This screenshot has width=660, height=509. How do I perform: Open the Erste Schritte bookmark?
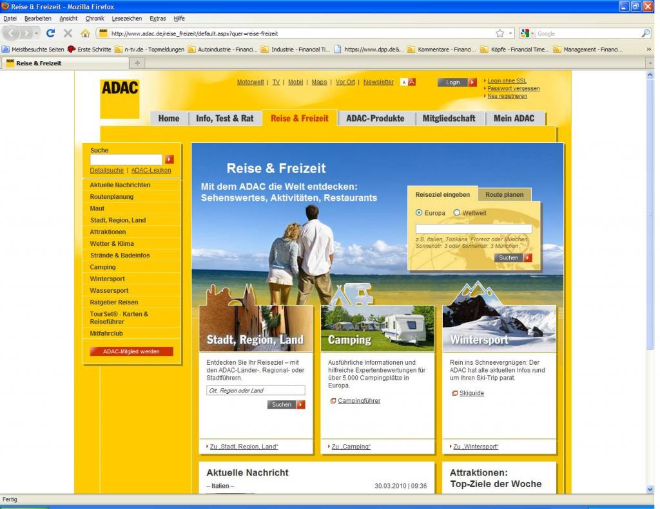(89, 49)
